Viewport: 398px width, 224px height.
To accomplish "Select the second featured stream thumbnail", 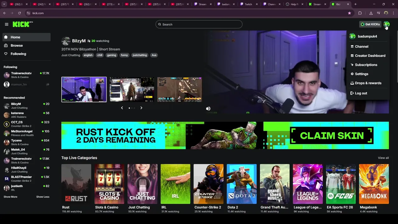I will (132, 90).
